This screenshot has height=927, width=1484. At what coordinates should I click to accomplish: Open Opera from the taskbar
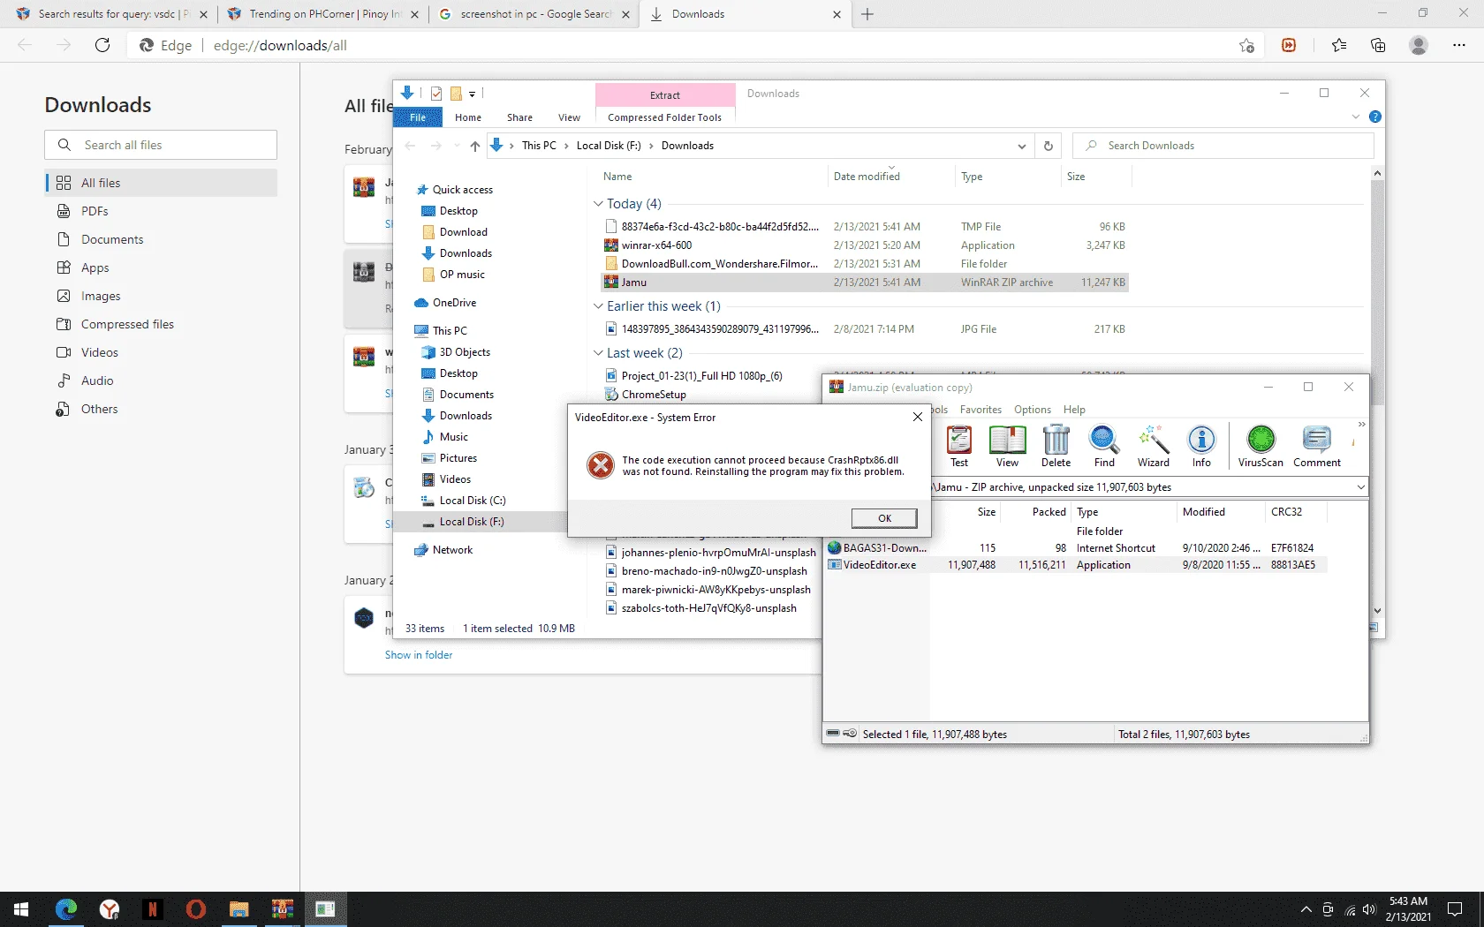196,909
